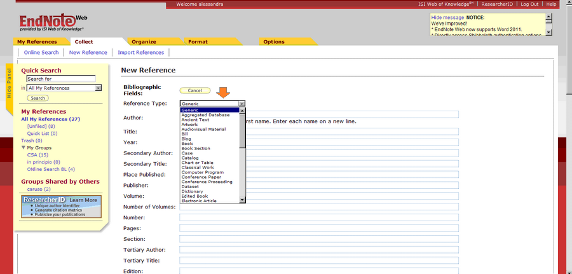Open the Reference Type dropdown arrow

(242, 103)
